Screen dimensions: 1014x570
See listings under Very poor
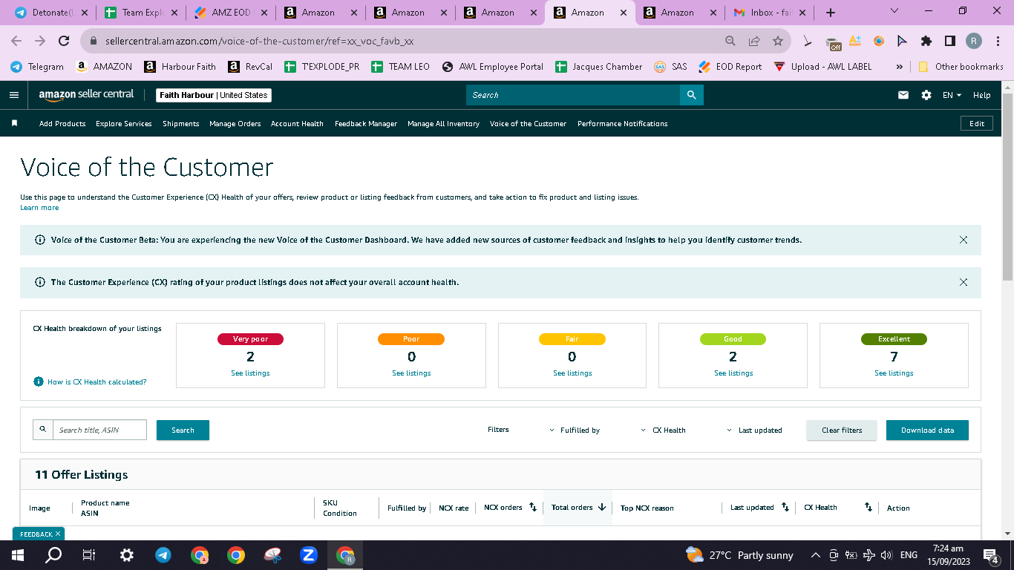(x=250, y=373)
